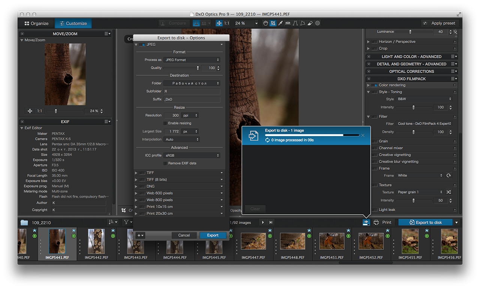
Task: Close the DXO FILMPACK palette
Action: point(369,79)
